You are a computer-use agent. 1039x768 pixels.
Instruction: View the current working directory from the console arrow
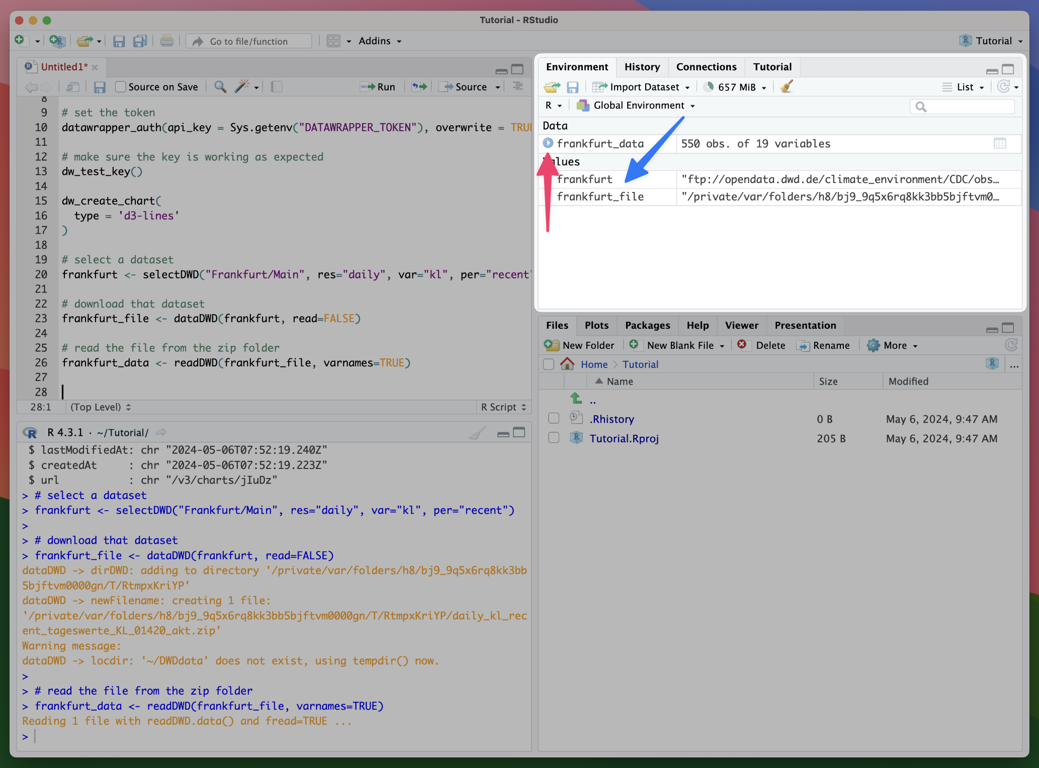[x=161, y=432]
